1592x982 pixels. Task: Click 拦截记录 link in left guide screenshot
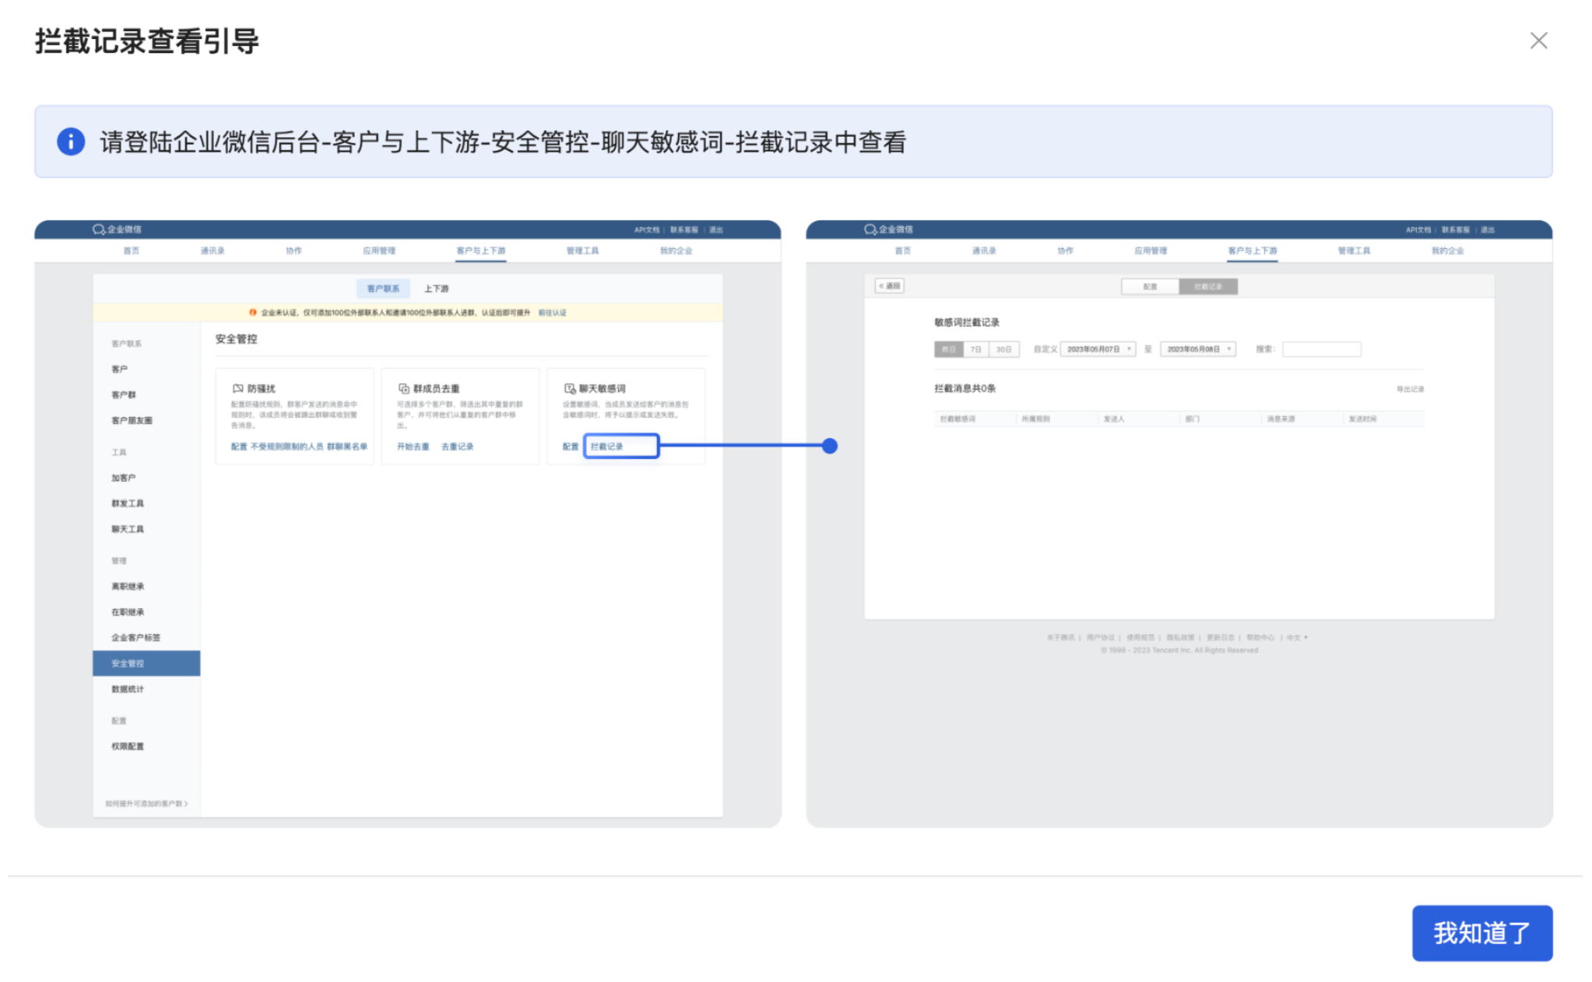point(620,447)
